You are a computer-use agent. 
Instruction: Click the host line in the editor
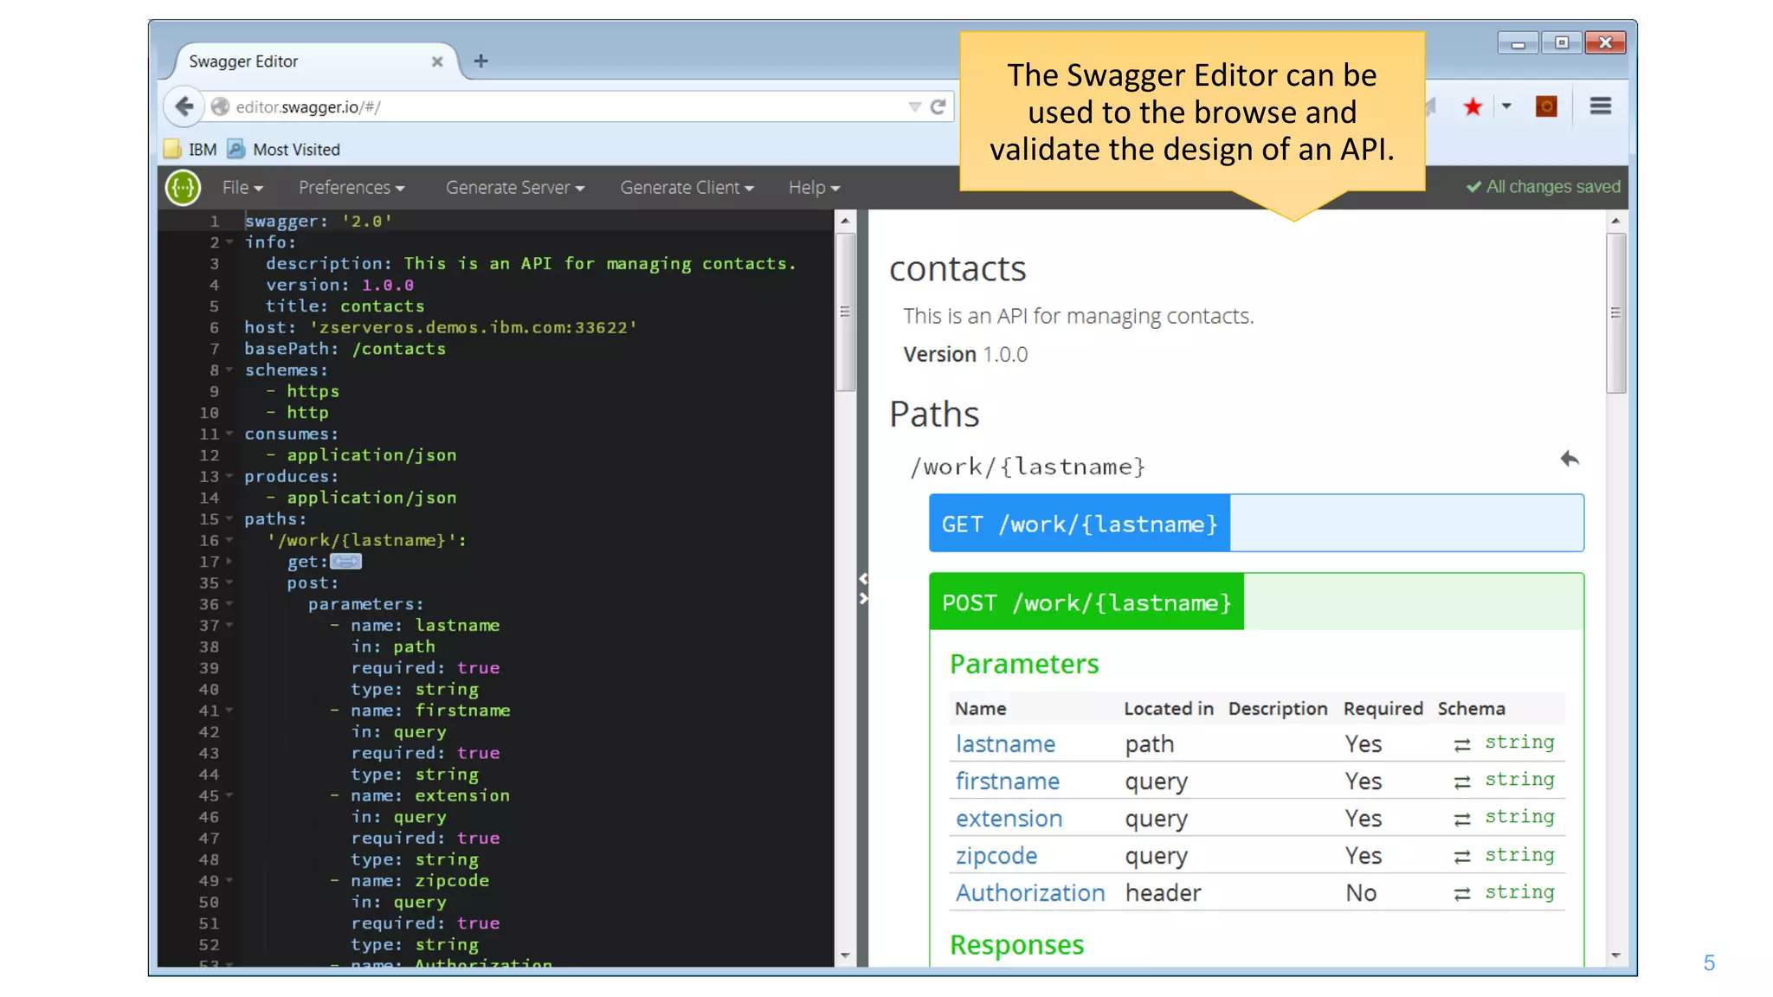tap(441, 327)
